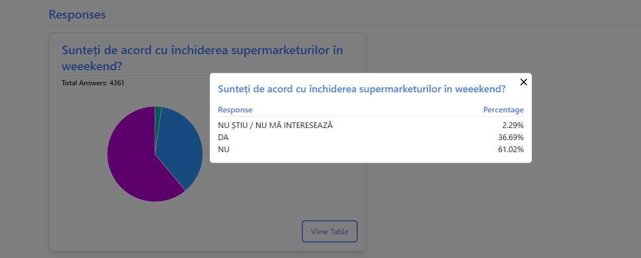Select the NU ȘTIU / NU MĂ INTERESEAZĂ row
Viewport: 641px width, 258px height.
275,125
